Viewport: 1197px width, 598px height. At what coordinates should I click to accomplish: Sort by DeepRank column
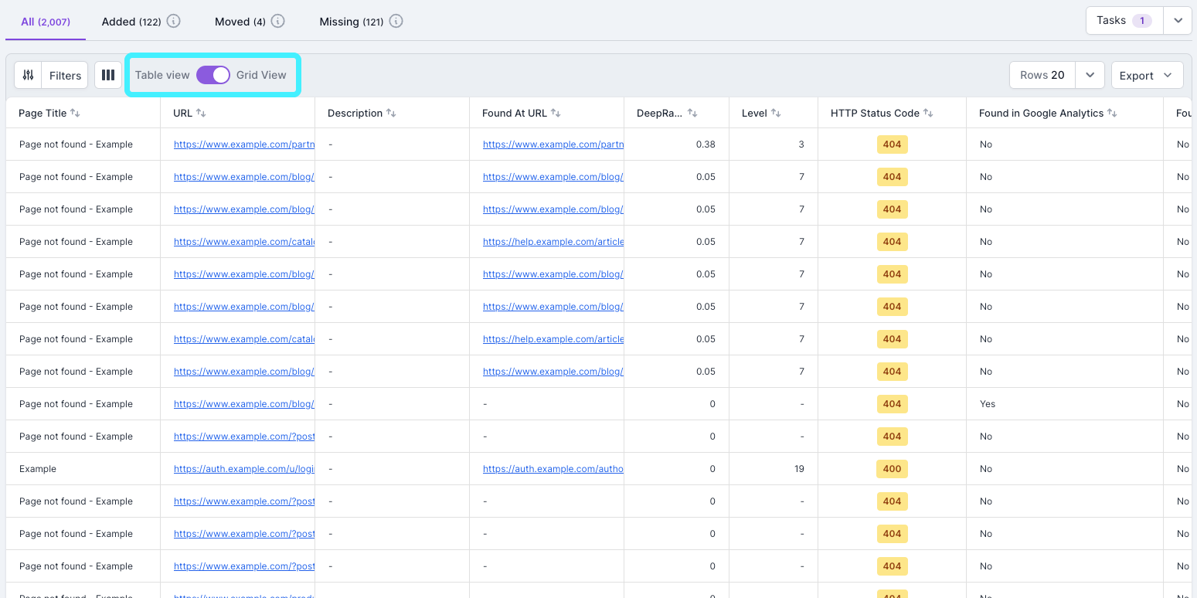point(693,112)
